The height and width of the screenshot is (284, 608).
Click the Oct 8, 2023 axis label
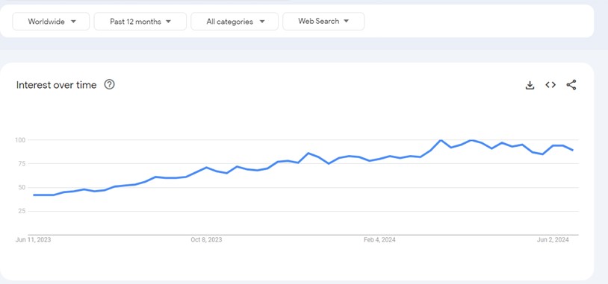coord(206,240)
